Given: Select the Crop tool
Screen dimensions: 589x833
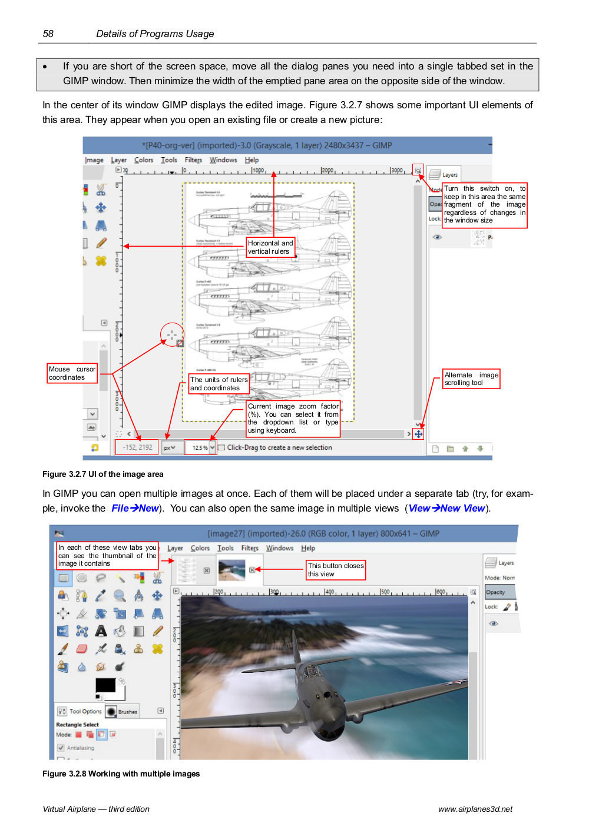Looking at the screenshot, I should coord(82,613).
